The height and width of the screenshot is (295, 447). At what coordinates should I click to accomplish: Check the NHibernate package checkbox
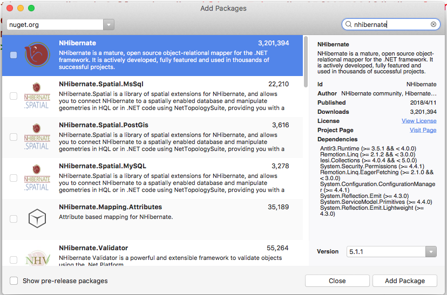[13, 55]
